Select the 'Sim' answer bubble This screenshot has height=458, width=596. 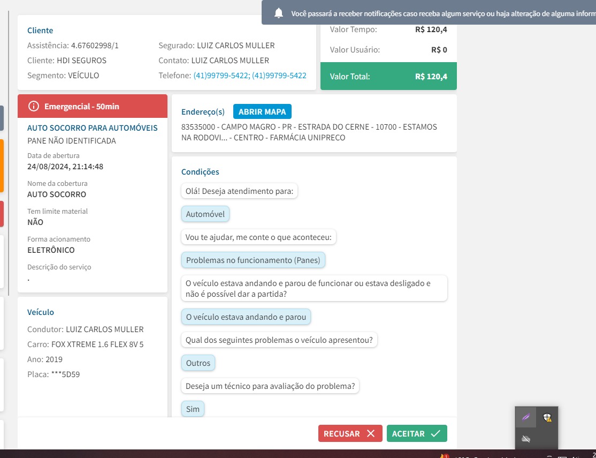pos(193,409)
